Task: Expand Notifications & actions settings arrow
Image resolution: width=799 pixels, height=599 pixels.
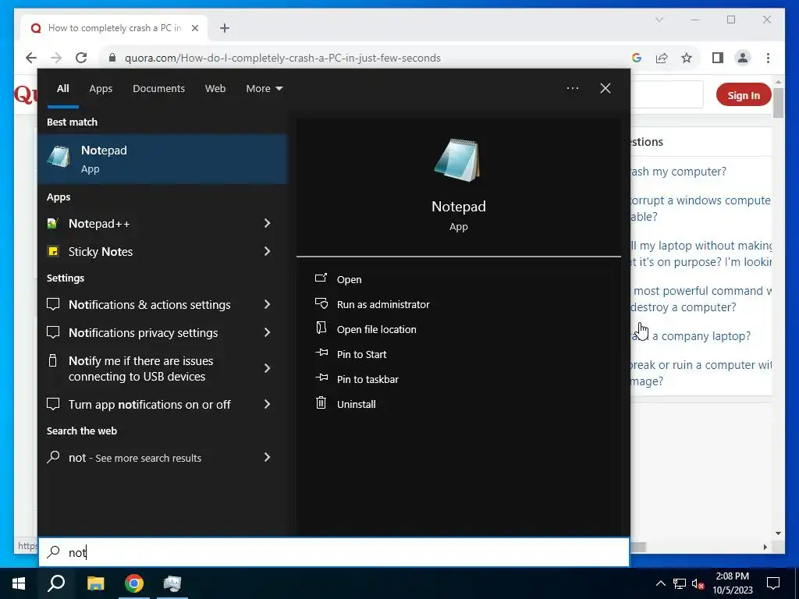Action: tap(267, 305)
